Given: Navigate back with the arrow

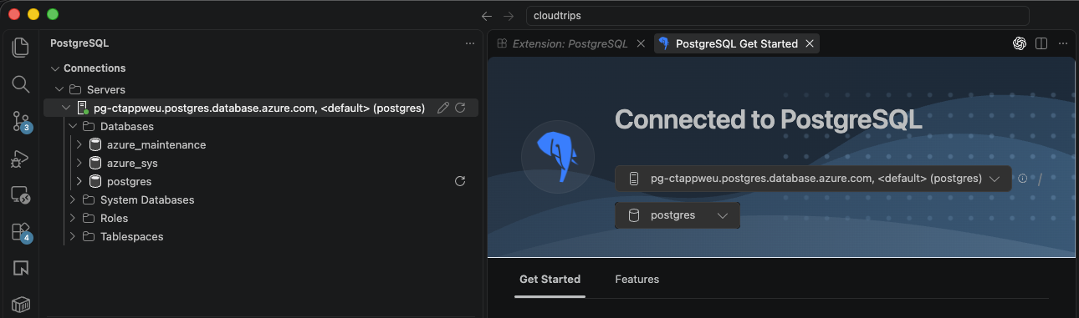Looking at the screenshot, I should coord(487,16).
